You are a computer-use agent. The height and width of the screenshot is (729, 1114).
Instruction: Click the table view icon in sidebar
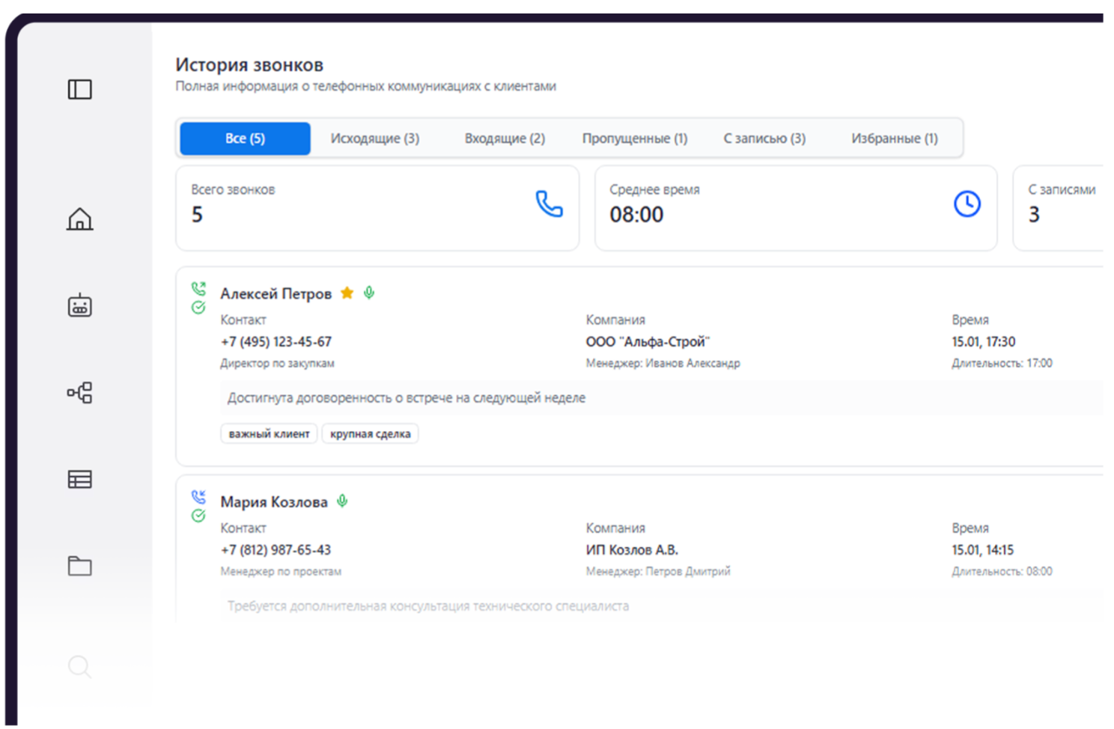point(79,479)
